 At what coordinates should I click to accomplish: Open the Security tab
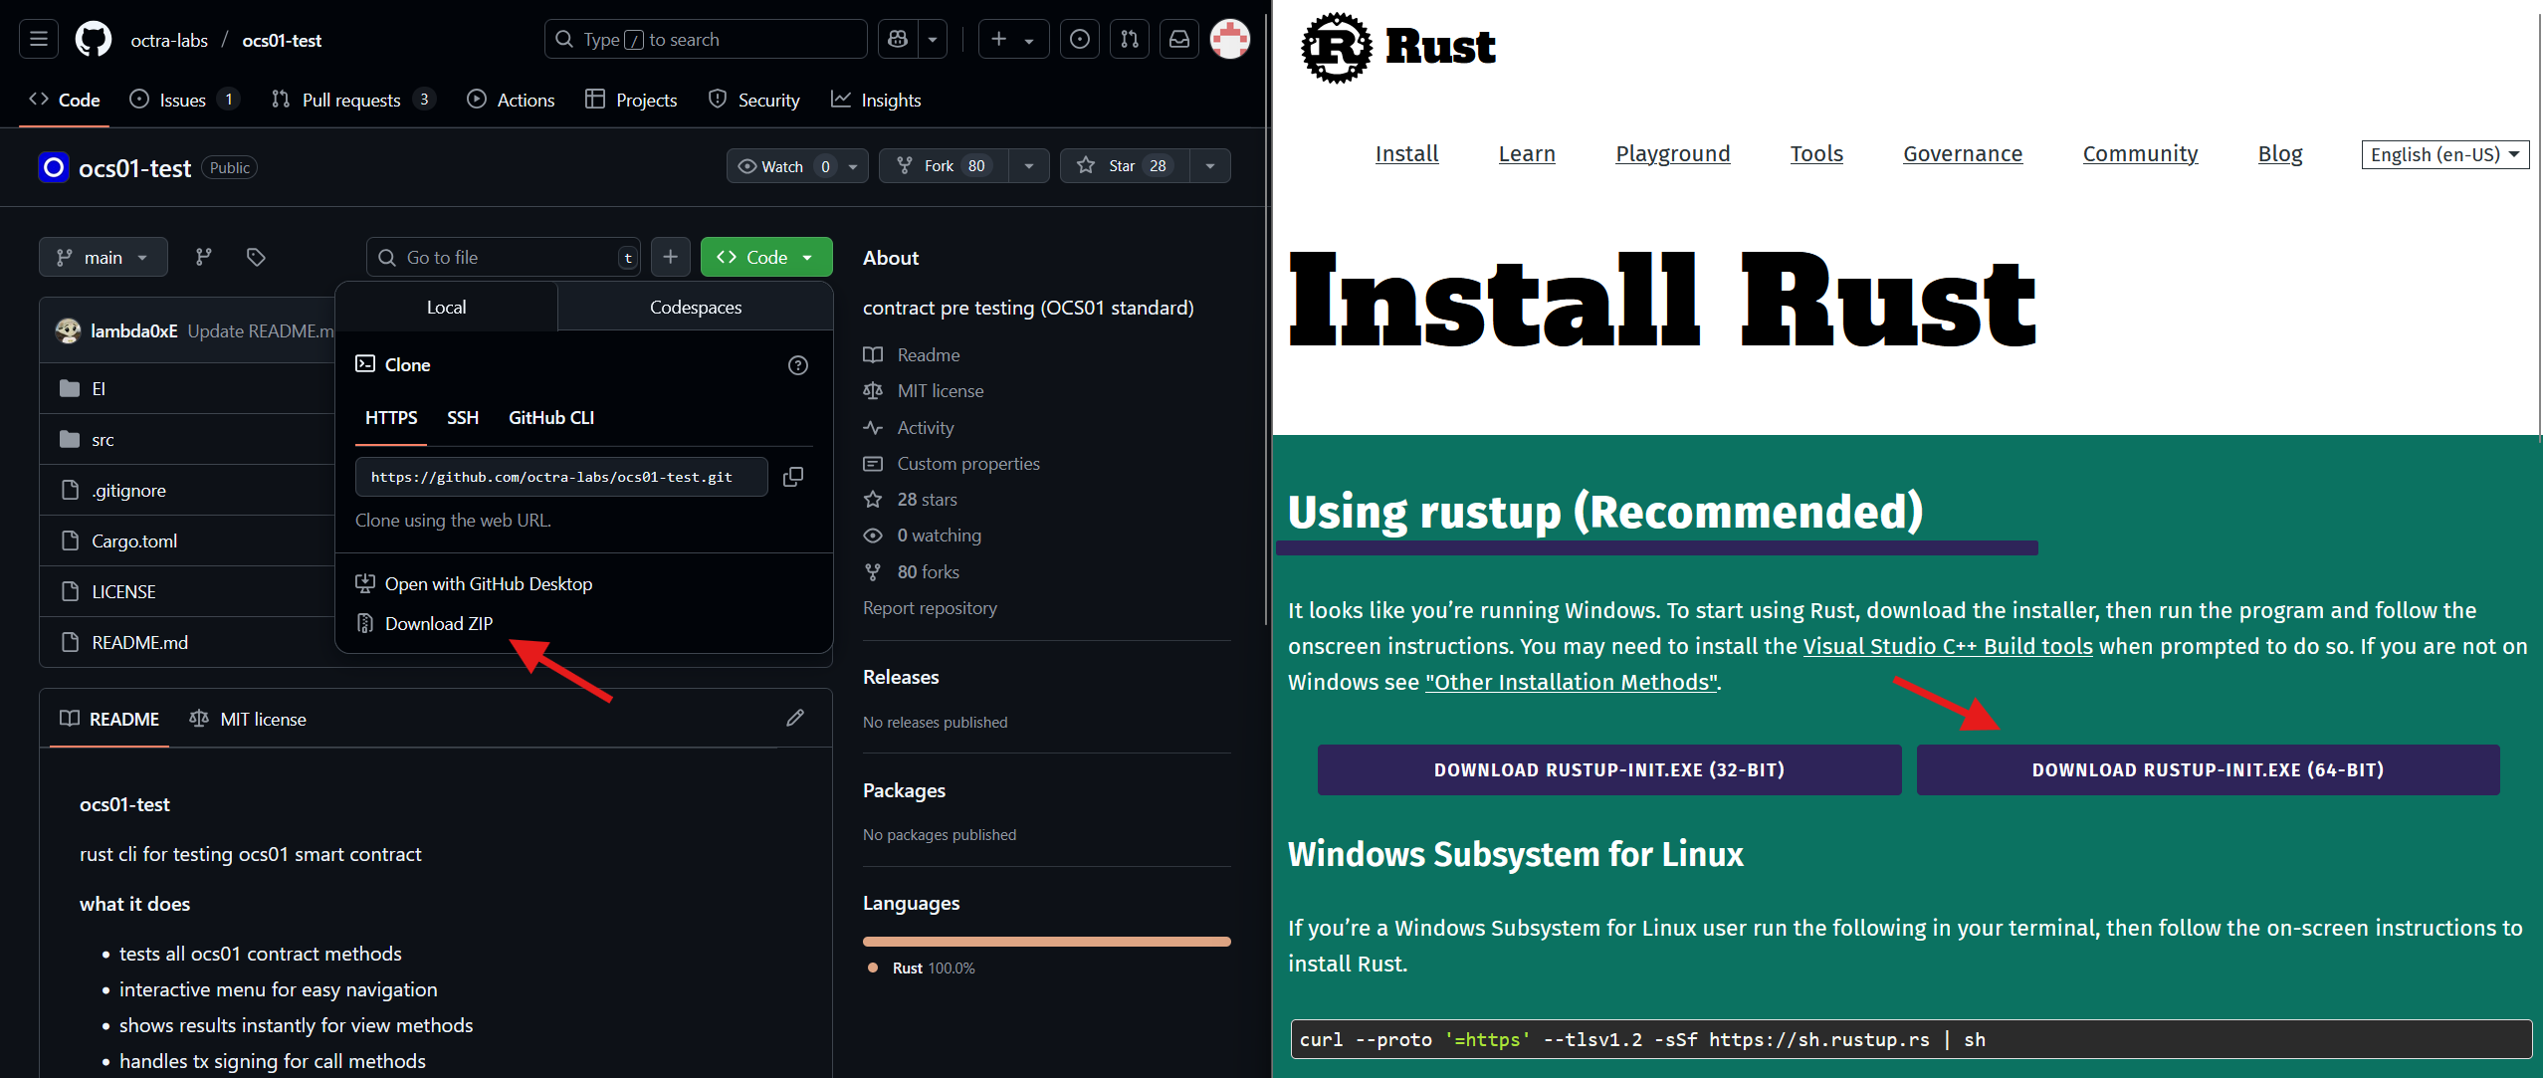754,100
